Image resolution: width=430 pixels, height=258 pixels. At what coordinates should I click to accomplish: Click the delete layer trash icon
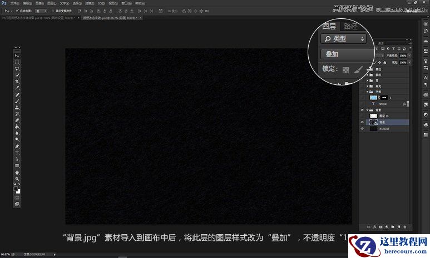point(405,227)
